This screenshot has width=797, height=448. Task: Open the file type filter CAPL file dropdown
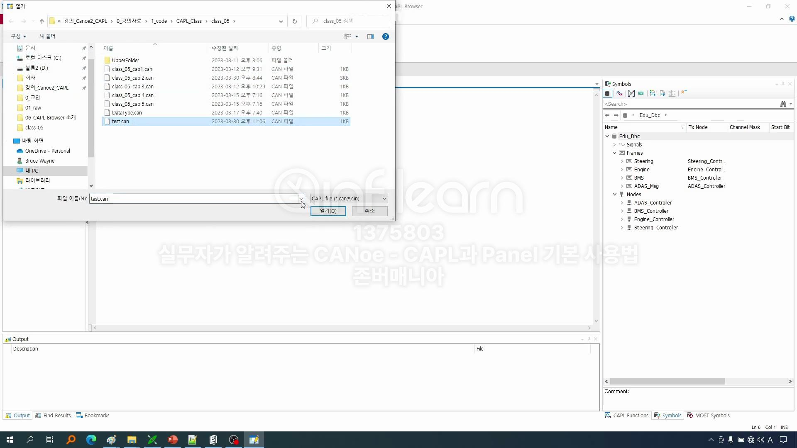(x=349, y=199)
